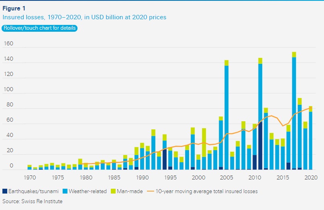Click the 2005 bar in the chart
The width and height of the screenshot is (324, 210).
point(226,115)
